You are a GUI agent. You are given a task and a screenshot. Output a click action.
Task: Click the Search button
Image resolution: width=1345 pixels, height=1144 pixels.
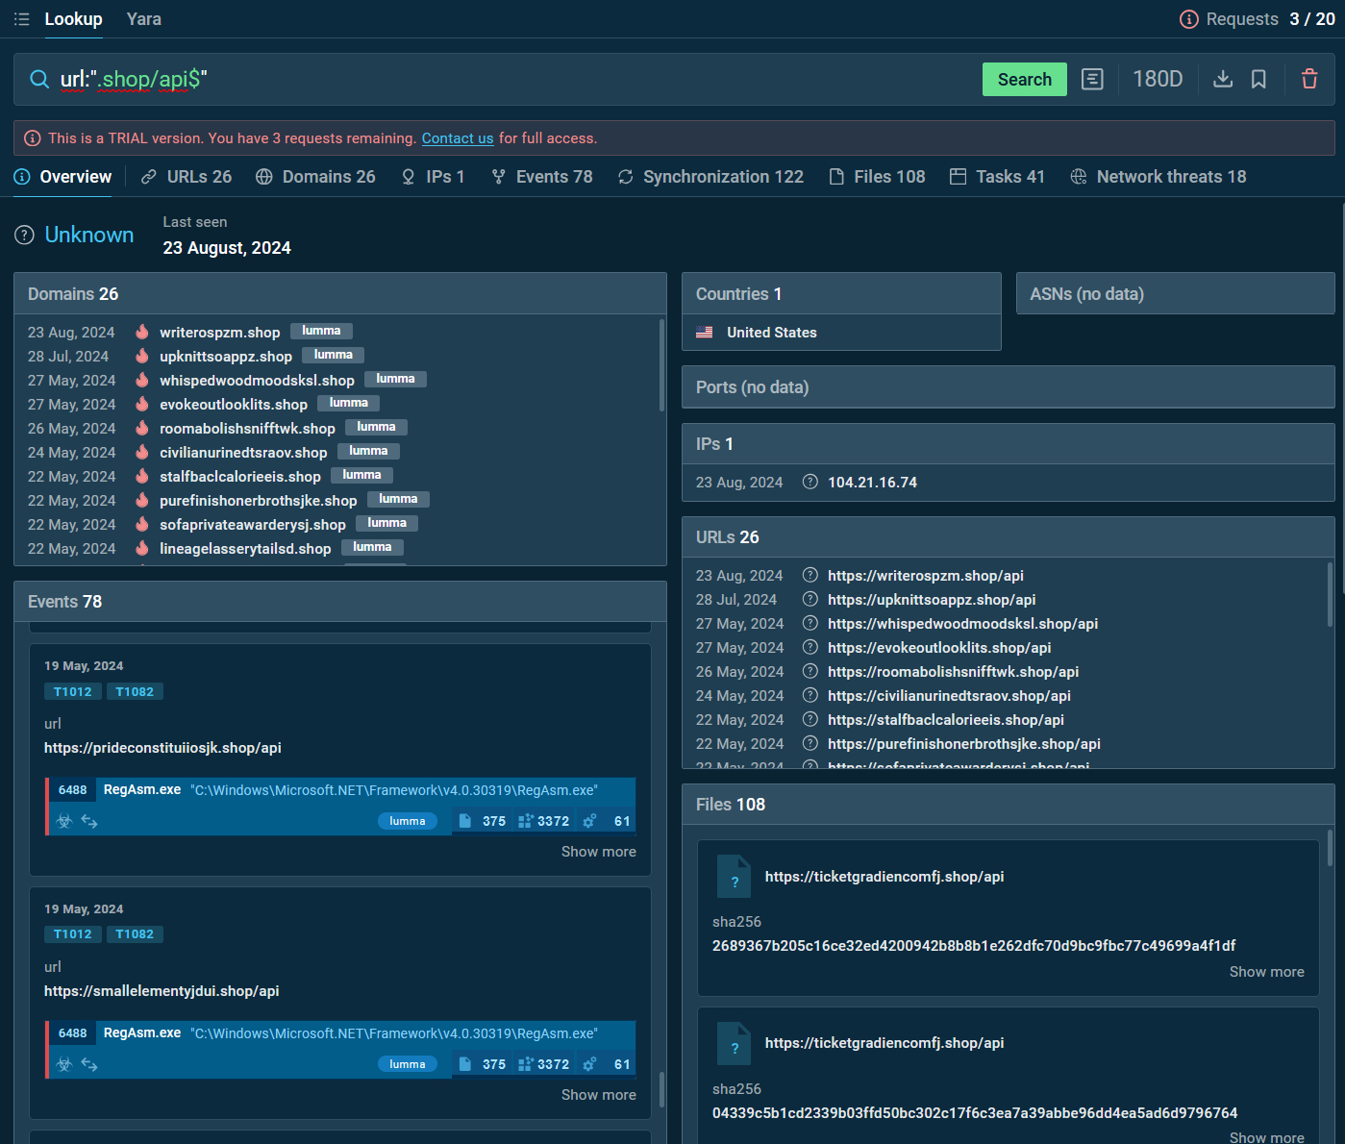click(1024, 79)
